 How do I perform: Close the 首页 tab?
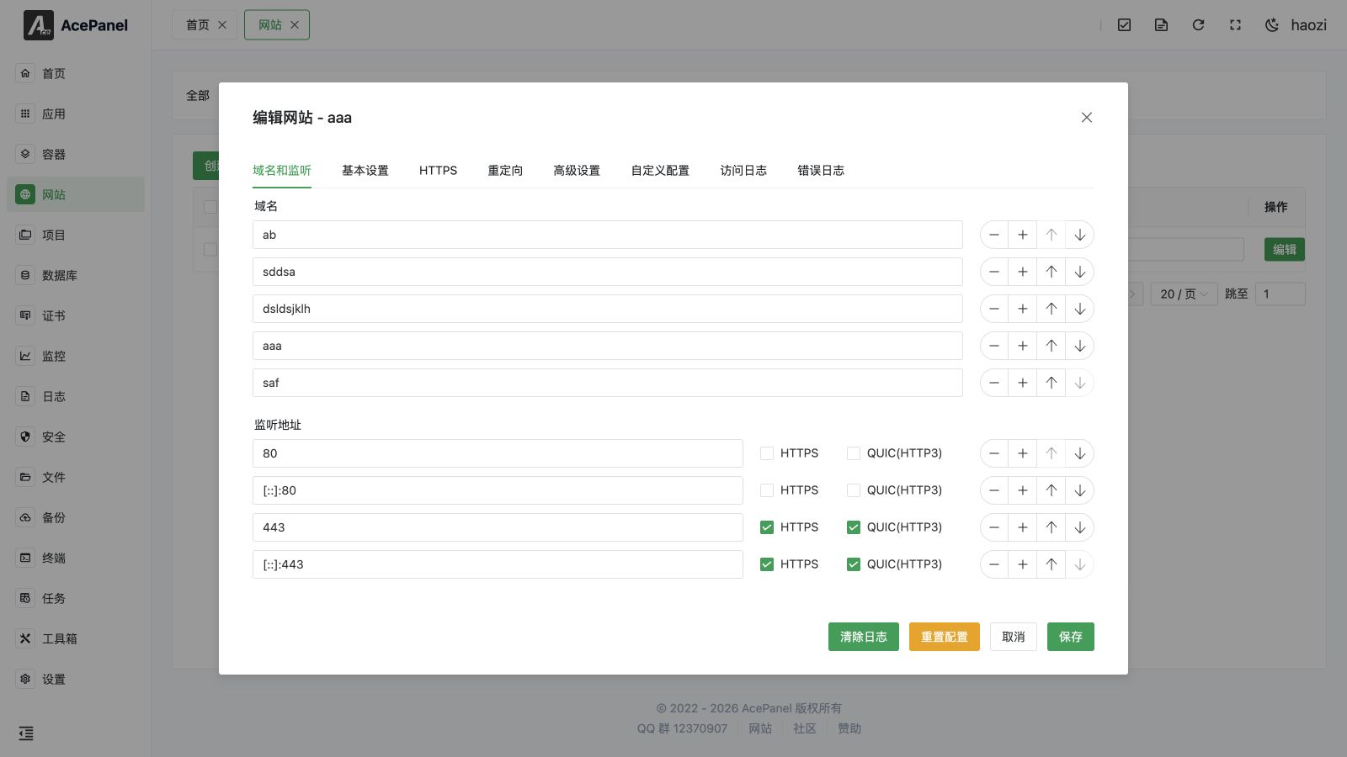tap(222, 25)
